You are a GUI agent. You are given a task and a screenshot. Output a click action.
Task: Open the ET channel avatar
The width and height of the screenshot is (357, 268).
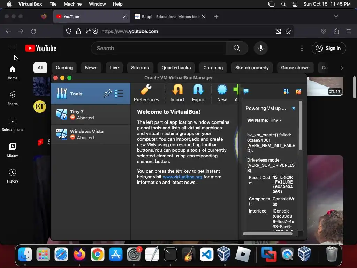40,106
